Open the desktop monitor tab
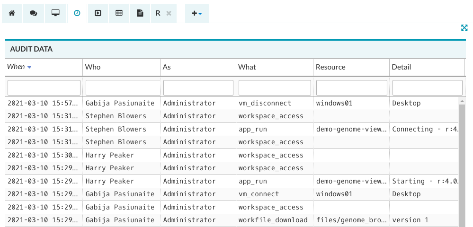The image size is (473, 227). [55, 13]
